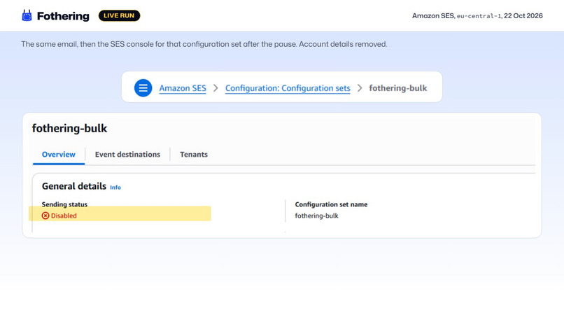The image size is (564, 317).
Task: Go to Amazon SES breadcrumb link
Action: tap(183, 88)
